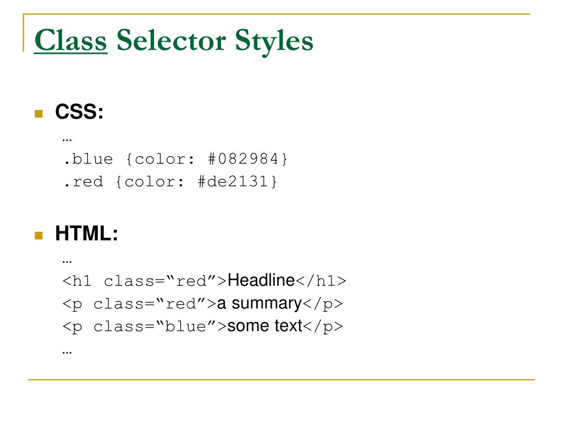Click the underlined "Class" link in the title
The image size is (563, 422).
(71, 40)
